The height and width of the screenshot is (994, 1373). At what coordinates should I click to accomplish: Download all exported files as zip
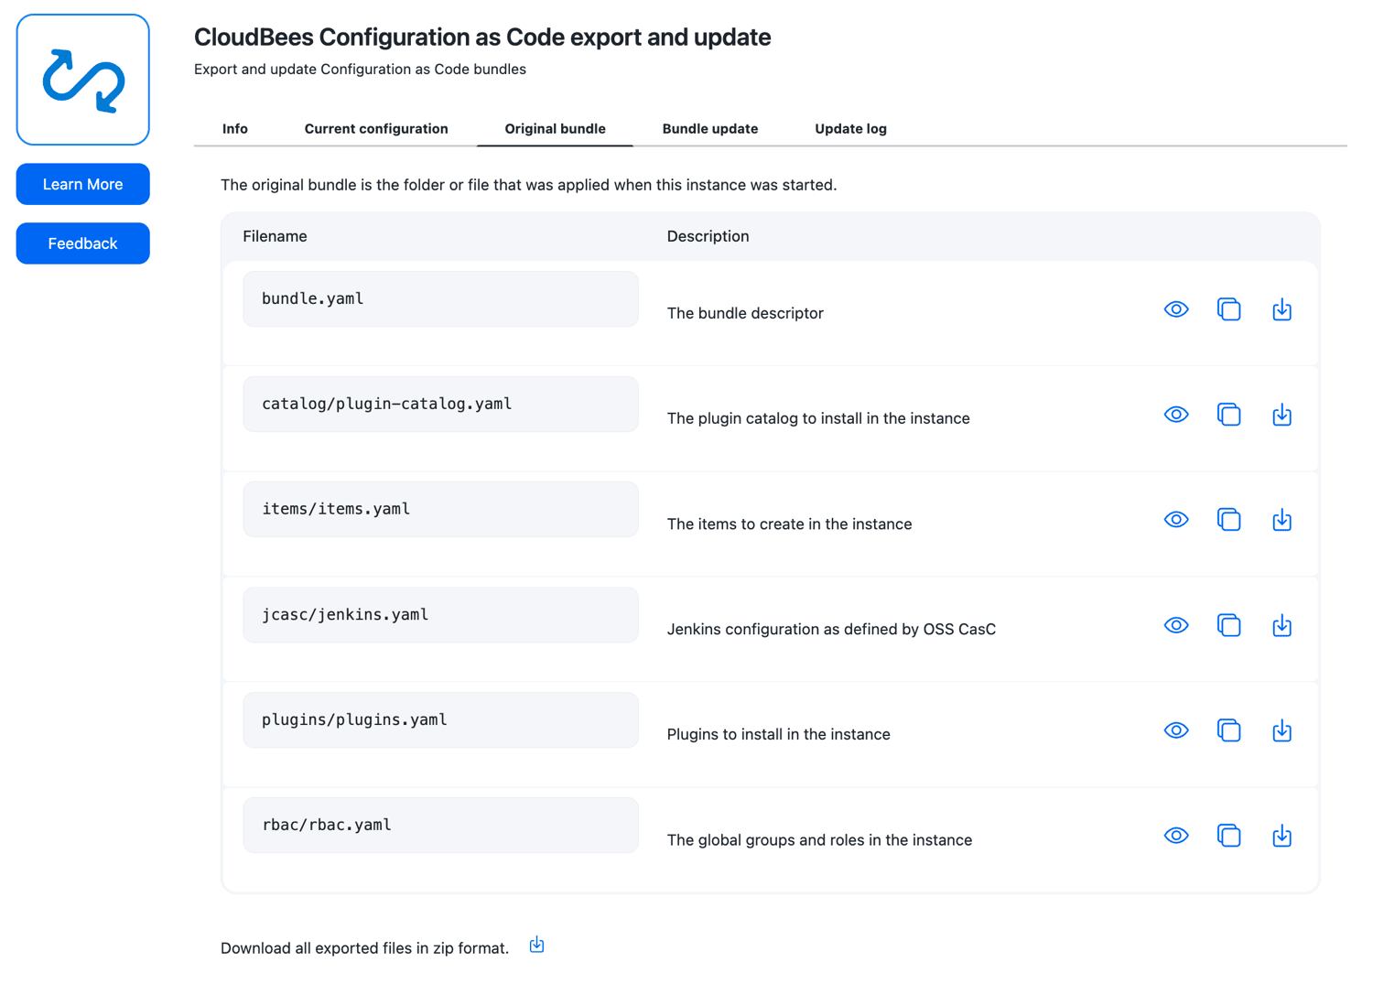pos(537,945)
